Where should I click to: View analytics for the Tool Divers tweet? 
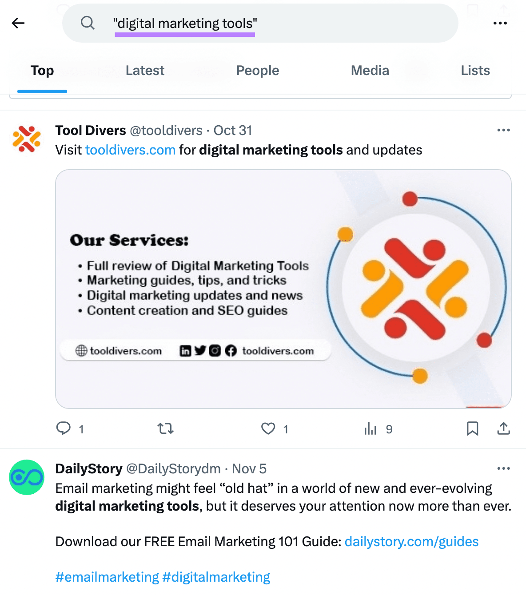[370, 428]
